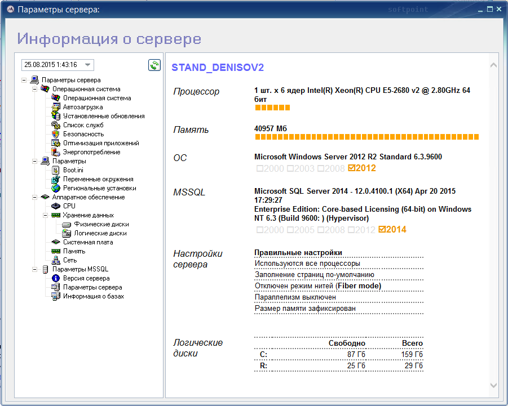Click the checked MSSQL 2014 checkbox
508x406 pixels.
(x=382, y=229)
